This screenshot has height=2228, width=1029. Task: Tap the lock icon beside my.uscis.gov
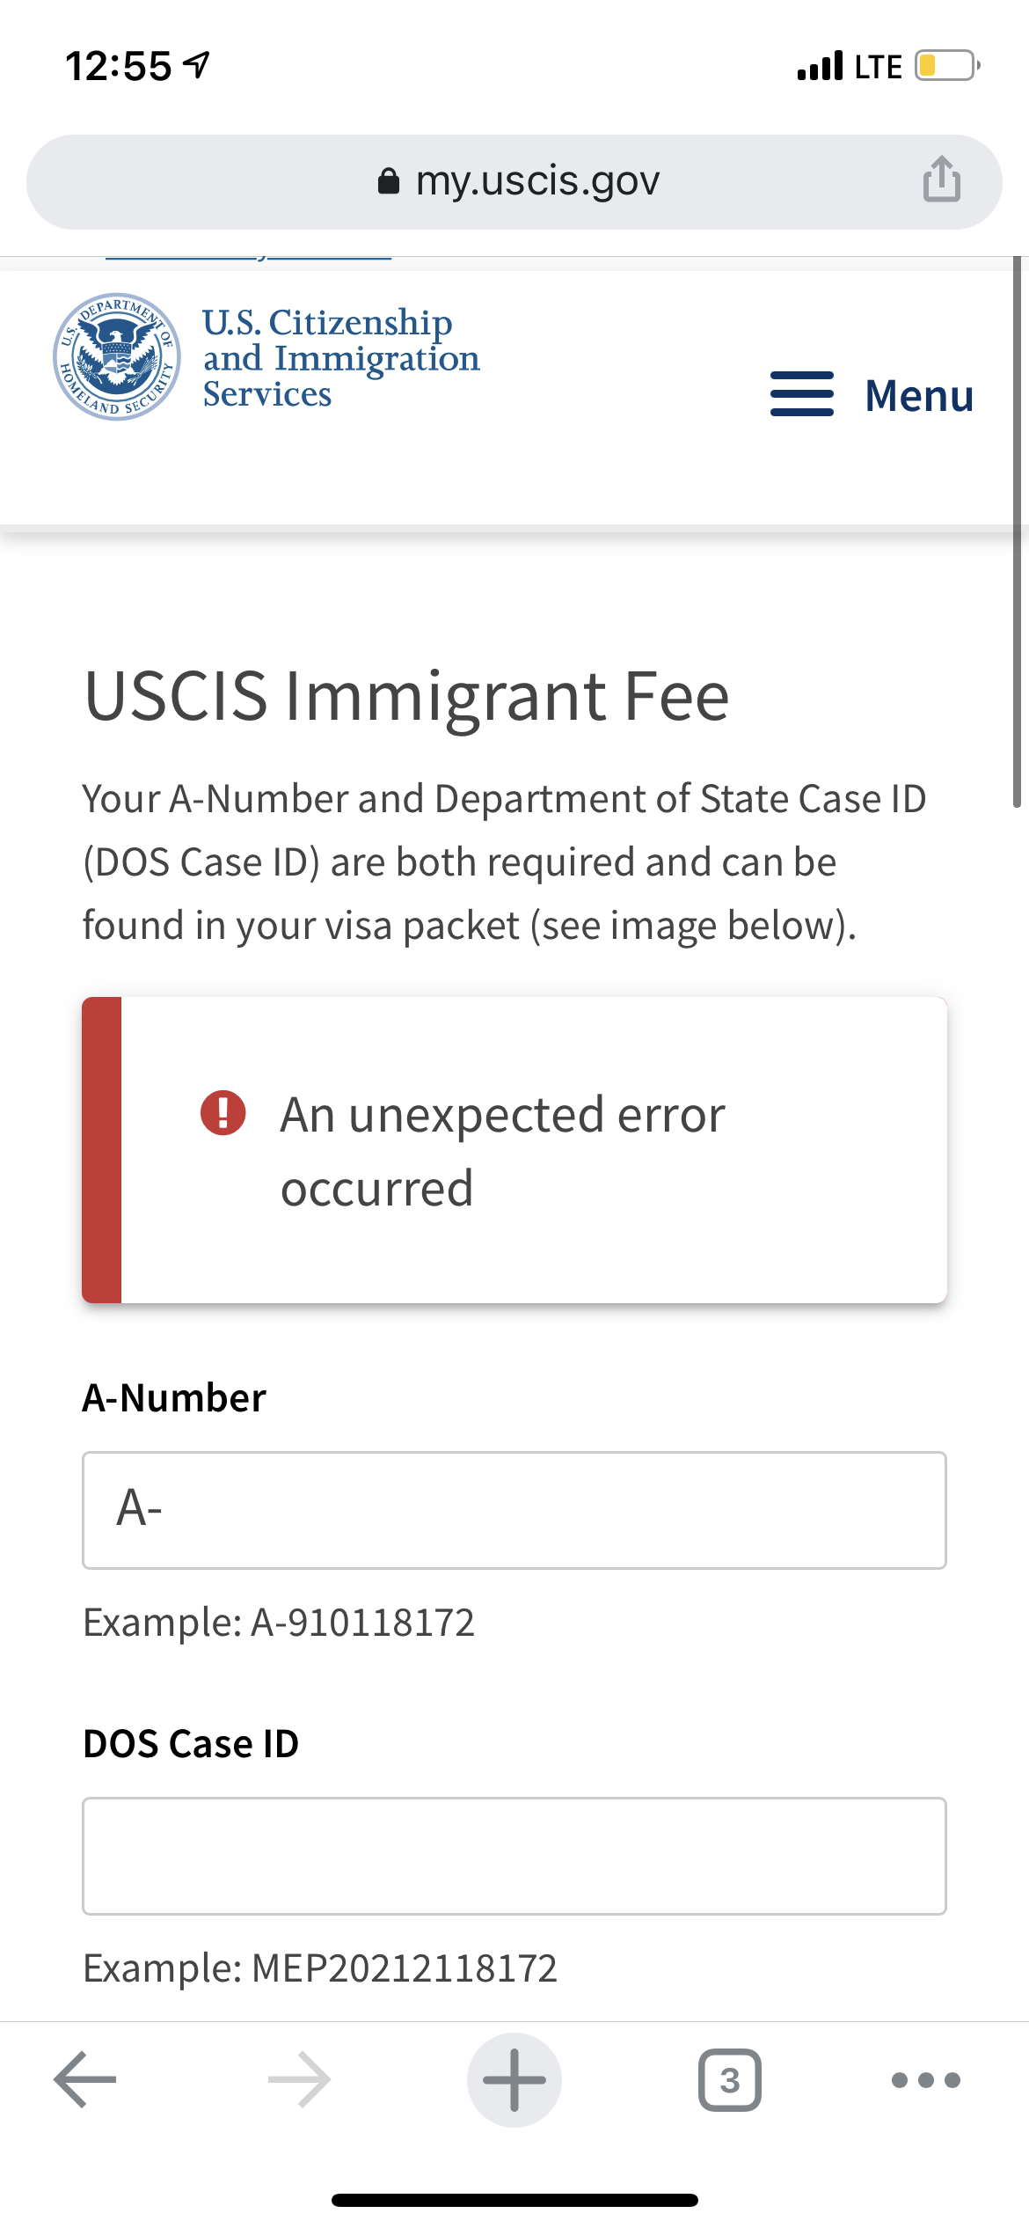pos(388,181)
